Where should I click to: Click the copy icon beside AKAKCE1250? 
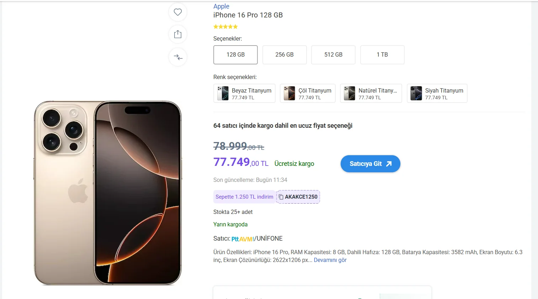point(281,197)
